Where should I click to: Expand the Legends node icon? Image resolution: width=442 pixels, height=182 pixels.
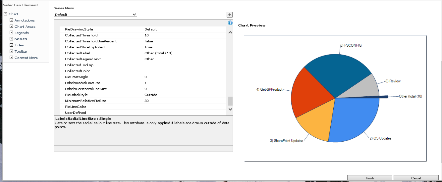coord(11,33)
